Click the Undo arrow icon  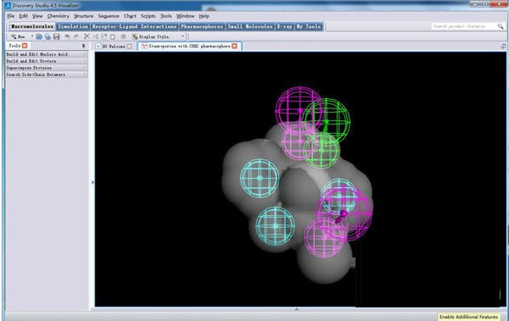pyautogui.click(x=67, y=36)
